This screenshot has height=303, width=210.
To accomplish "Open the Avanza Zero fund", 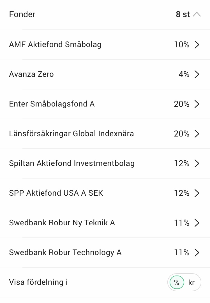I will pyautogui.click(x=31, y=74).
